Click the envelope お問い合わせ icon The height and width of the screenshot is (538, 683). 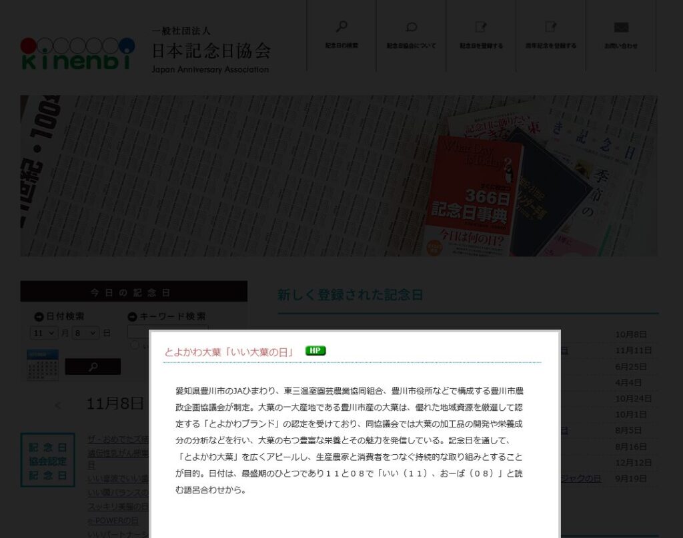pos(621,27)
